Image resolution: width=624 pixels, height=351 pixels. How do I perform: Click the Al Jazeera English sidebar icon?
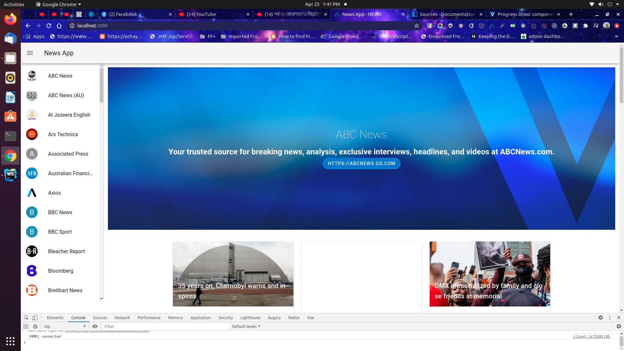tap(32, 114)
